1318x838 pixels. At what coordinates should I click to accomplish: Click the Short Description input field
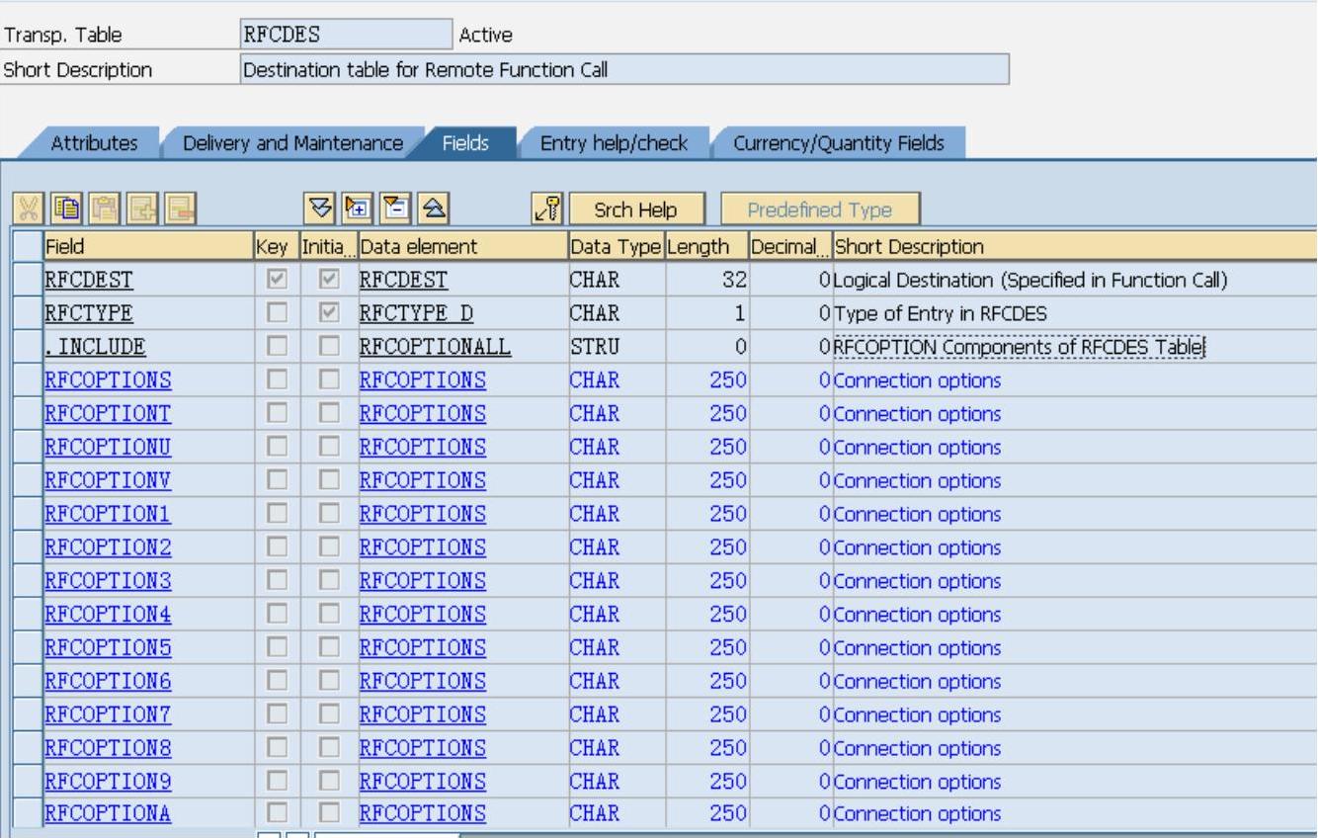[x=624, y=69]
